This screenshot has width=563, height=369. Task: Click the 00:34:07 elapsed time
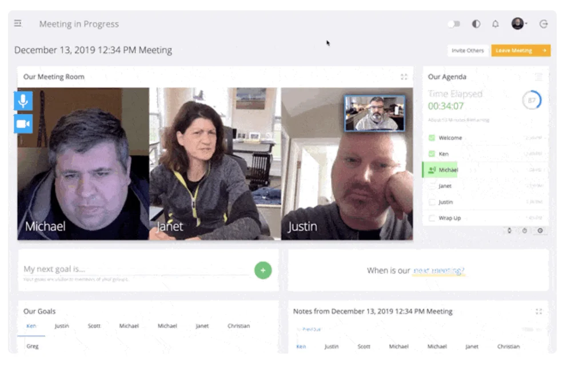click(x=446, y=106)
